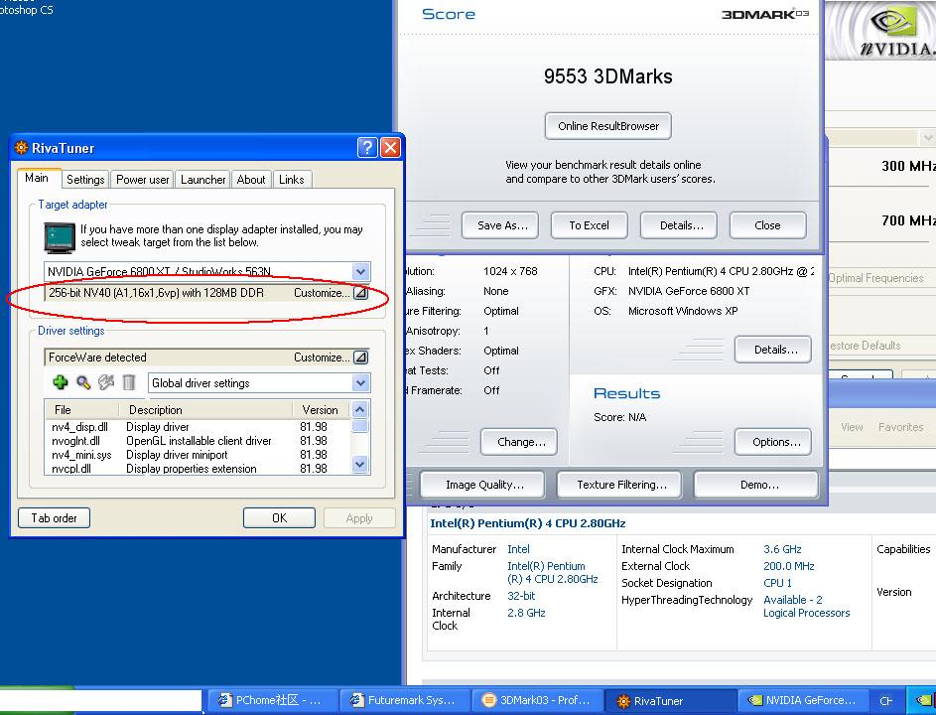The image size is (936, 715).
Task: Open the Launcher tab in RivaTuner
Action: pos(202,180)
